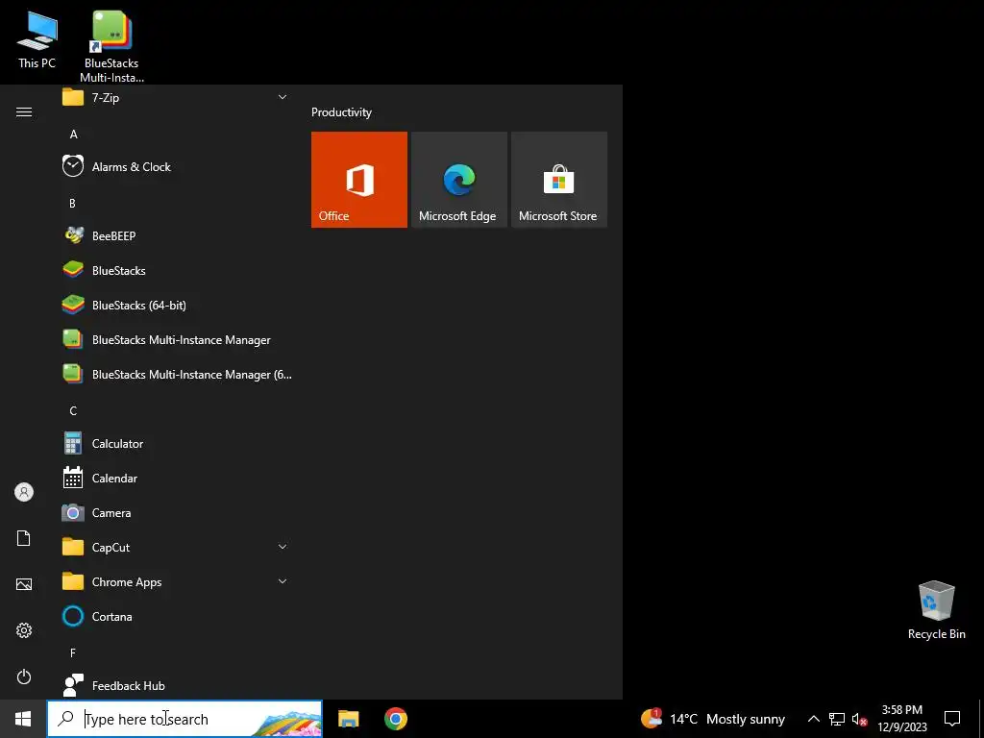Viewport: 984px width, 738px height.
Task: Open BlueStacks (64-bit) entry
Action: pos(177,305)
